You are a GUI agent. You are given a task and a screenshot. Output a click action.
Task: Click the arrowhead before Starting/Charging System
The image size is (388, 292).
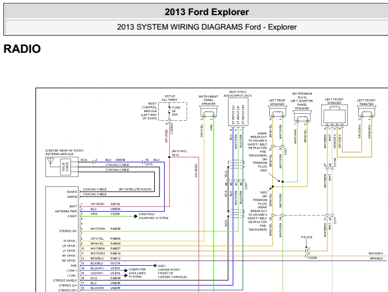click(x=136, y=216)
